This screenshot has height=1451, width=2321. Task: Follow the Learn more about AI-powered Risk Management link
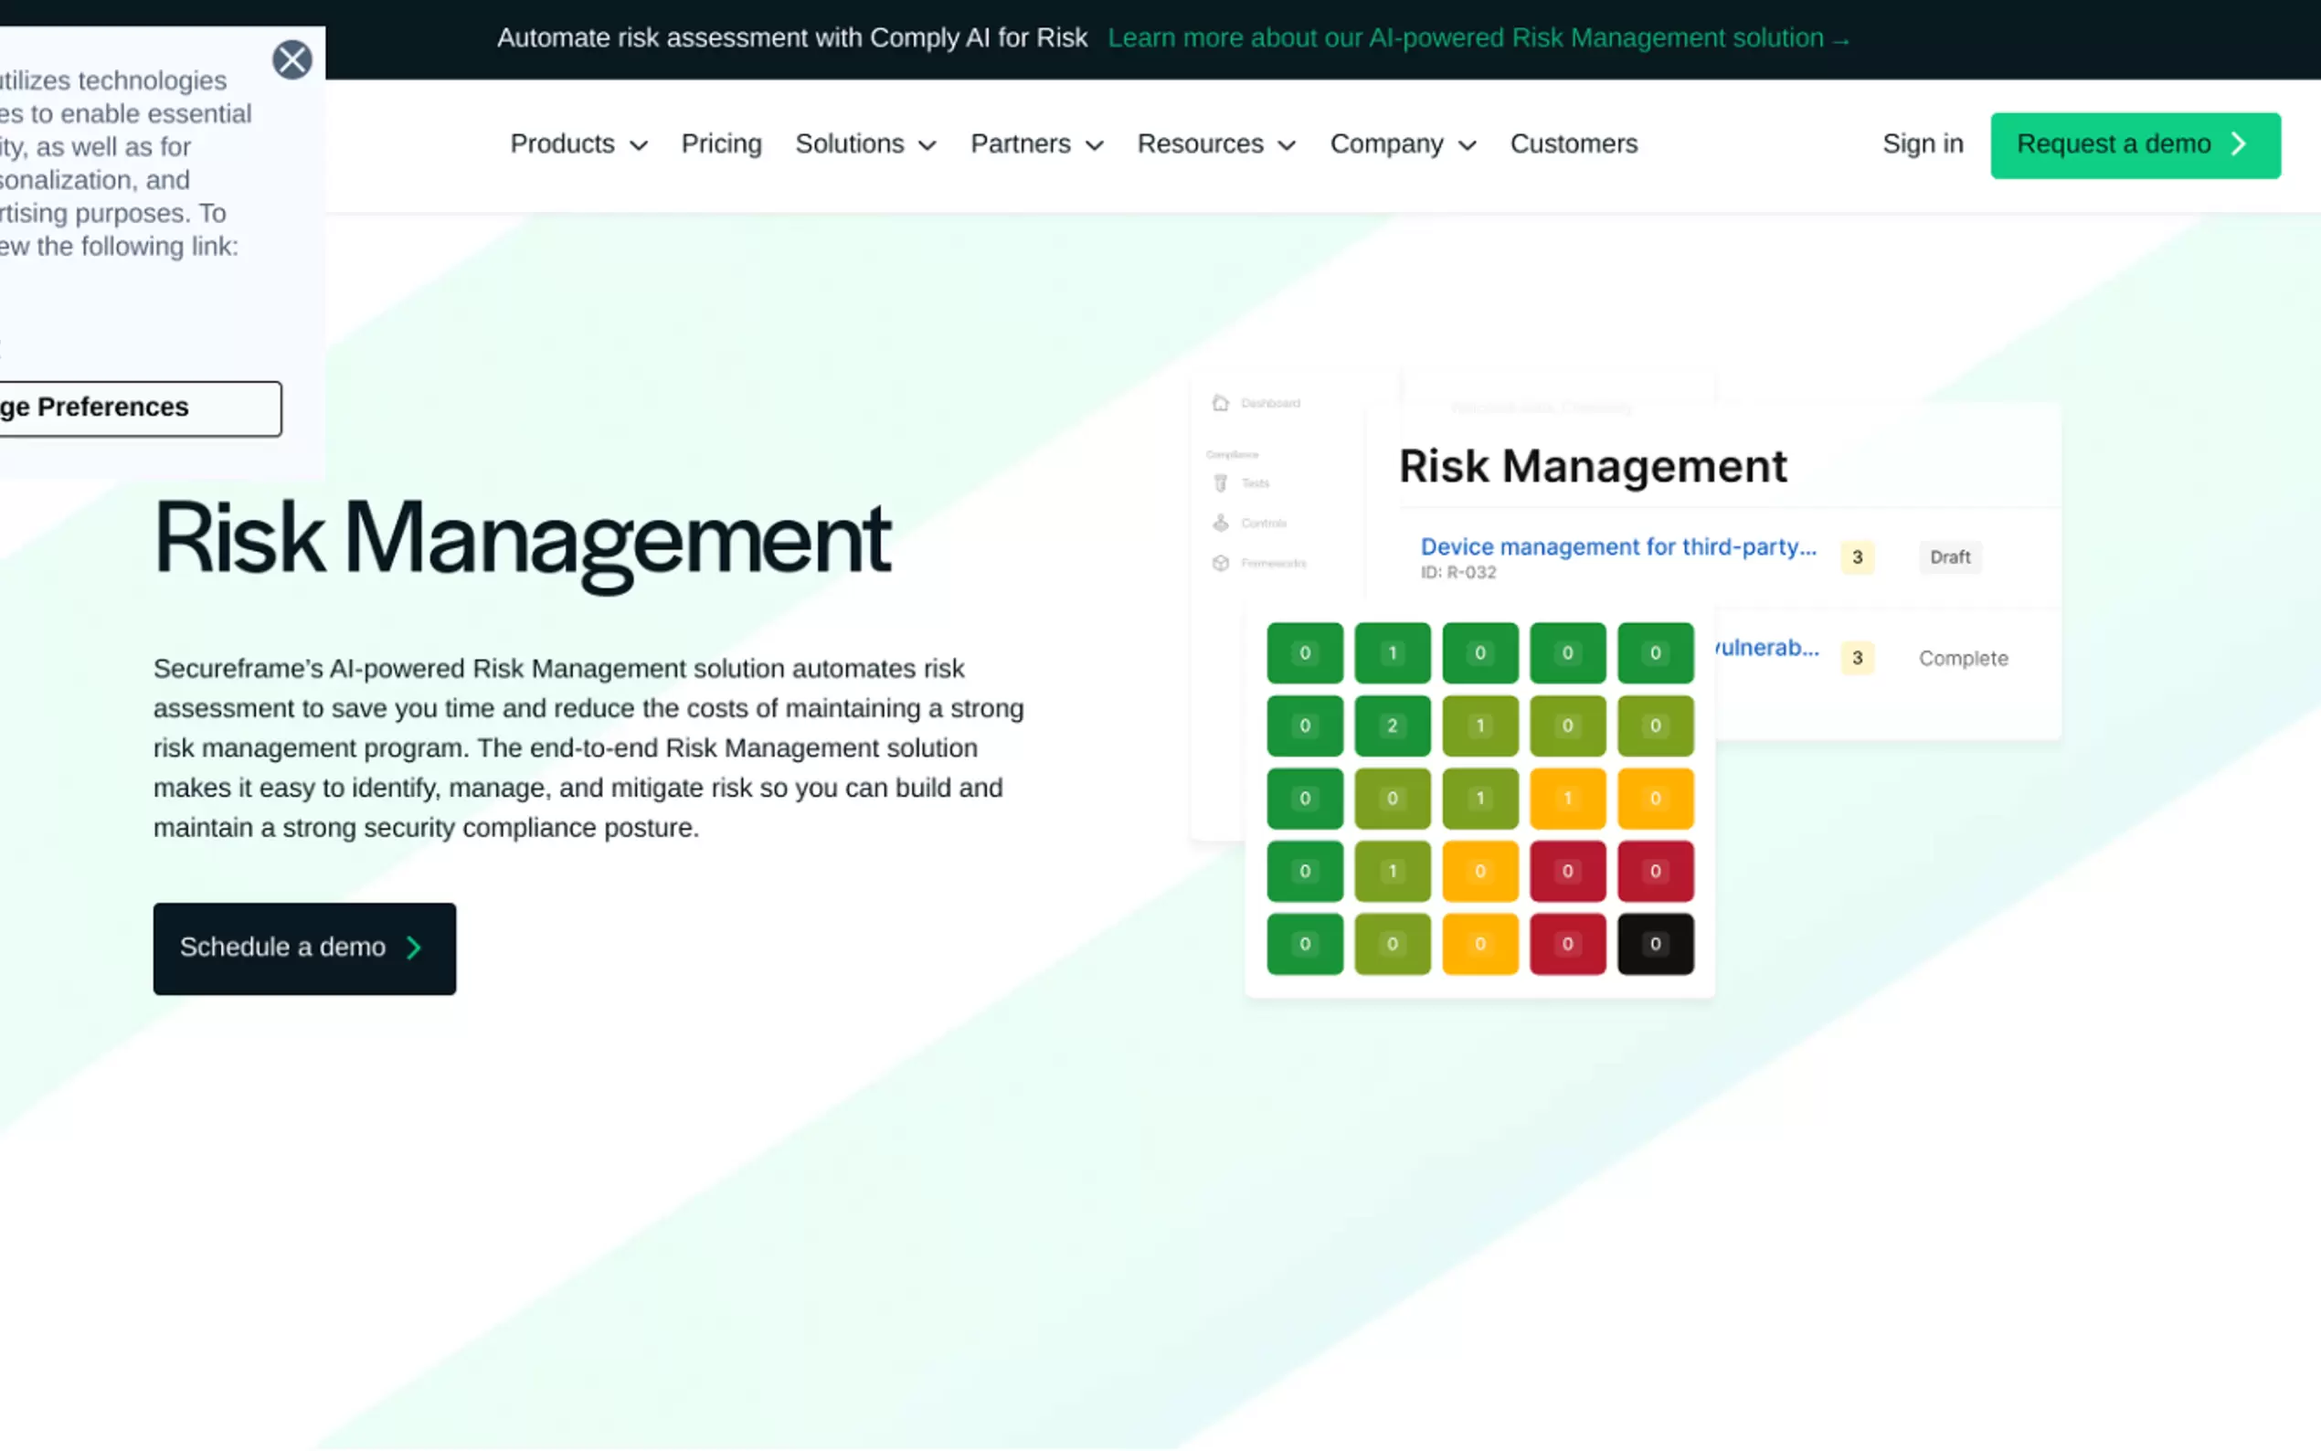(x=1478, y=38)
